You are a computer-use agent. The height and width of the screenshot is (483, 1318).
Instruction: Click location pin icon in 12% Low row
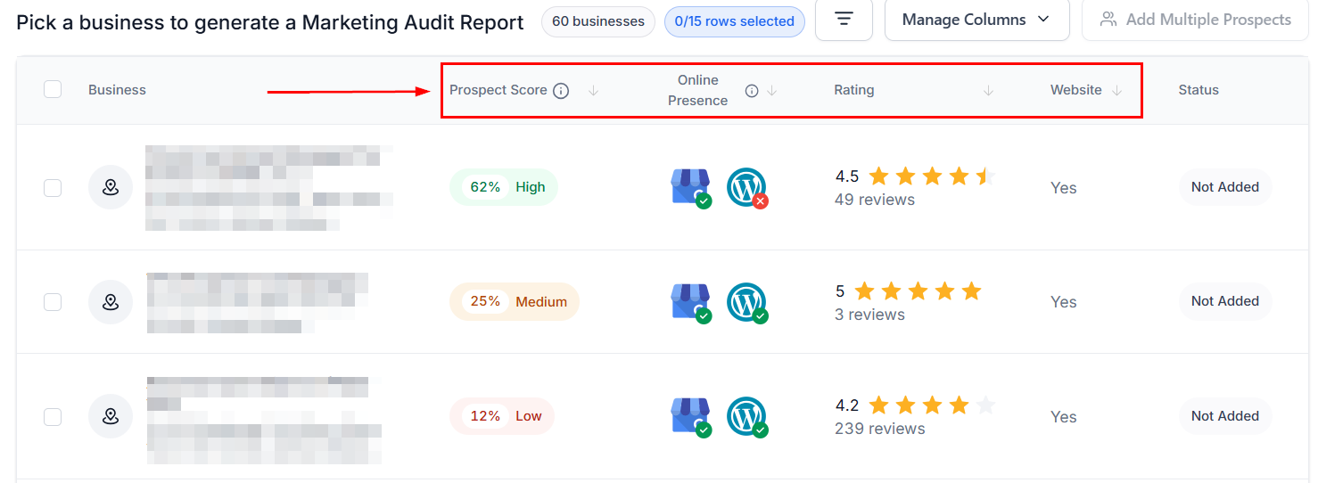111,416
